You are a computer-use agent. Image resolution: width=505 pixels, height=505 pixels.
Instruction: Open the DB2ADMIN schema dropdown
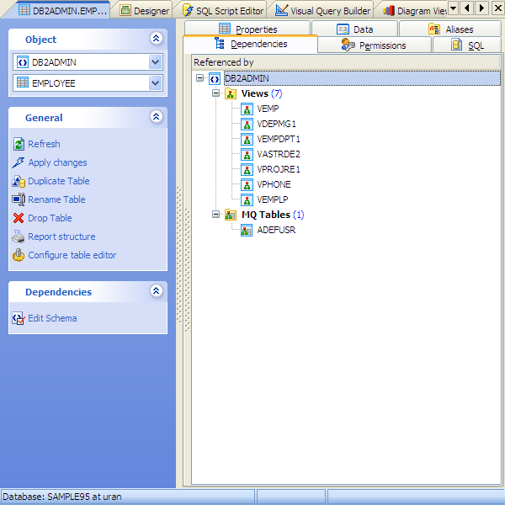point(155,62)
